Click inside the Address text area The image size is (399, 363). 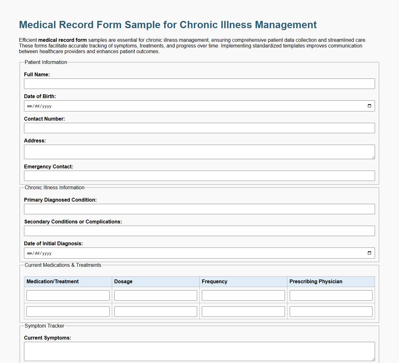pyautogui.click(x=199, y=152)
